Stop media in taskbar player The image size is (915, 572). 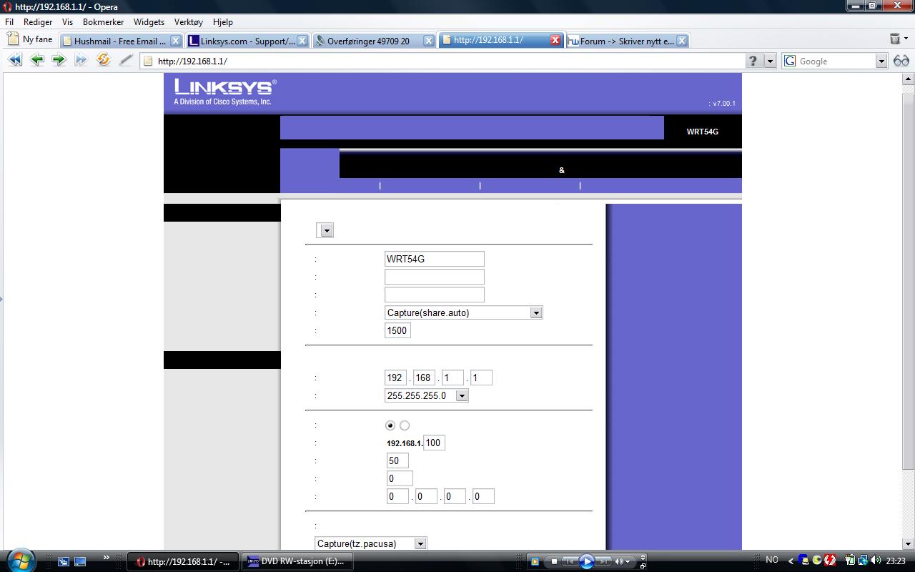(554, 561)
